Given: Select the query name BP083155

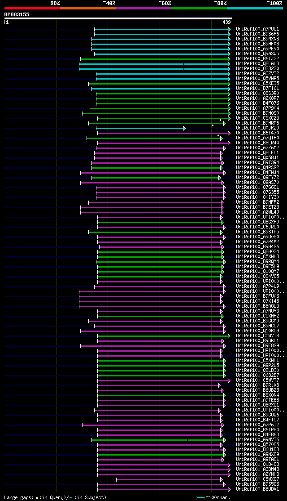Looking at the screenshot, I should (x=17, y=14).
